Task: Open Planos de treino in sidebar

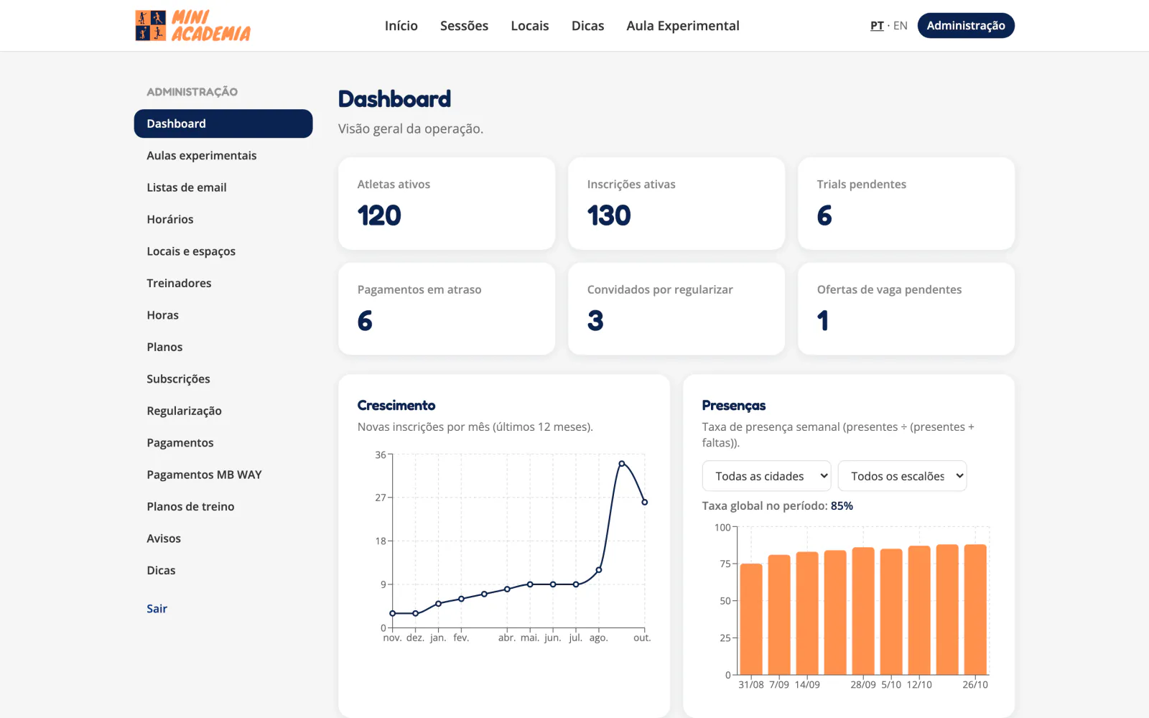Action: (223, 507)
